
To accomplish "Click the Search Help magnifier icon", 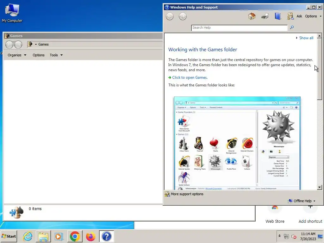I will click(292, 27).
